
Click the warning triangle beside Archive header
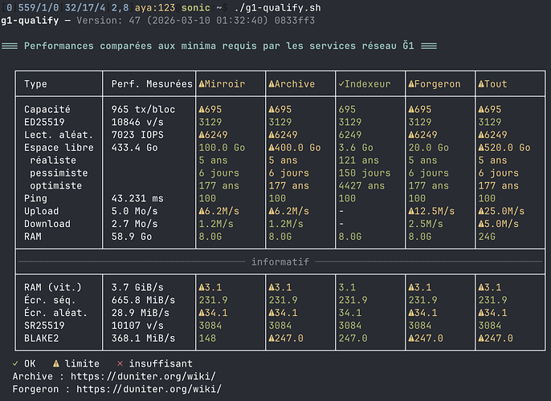click(x=271, y=84)
